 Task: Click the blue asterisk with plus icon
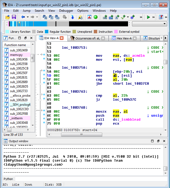point(133,17)
